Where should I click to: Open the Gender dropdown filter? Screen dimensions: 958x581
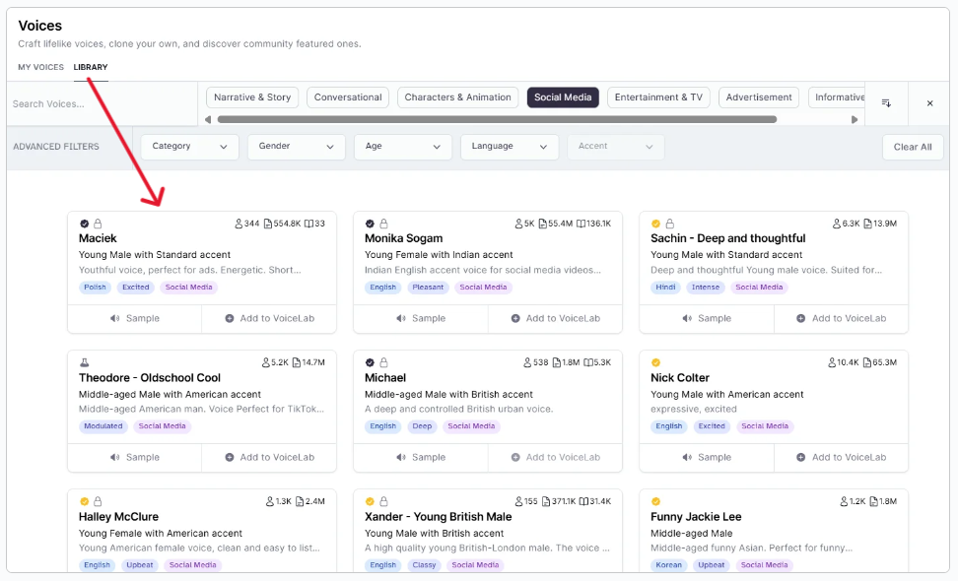coord(297,147)
